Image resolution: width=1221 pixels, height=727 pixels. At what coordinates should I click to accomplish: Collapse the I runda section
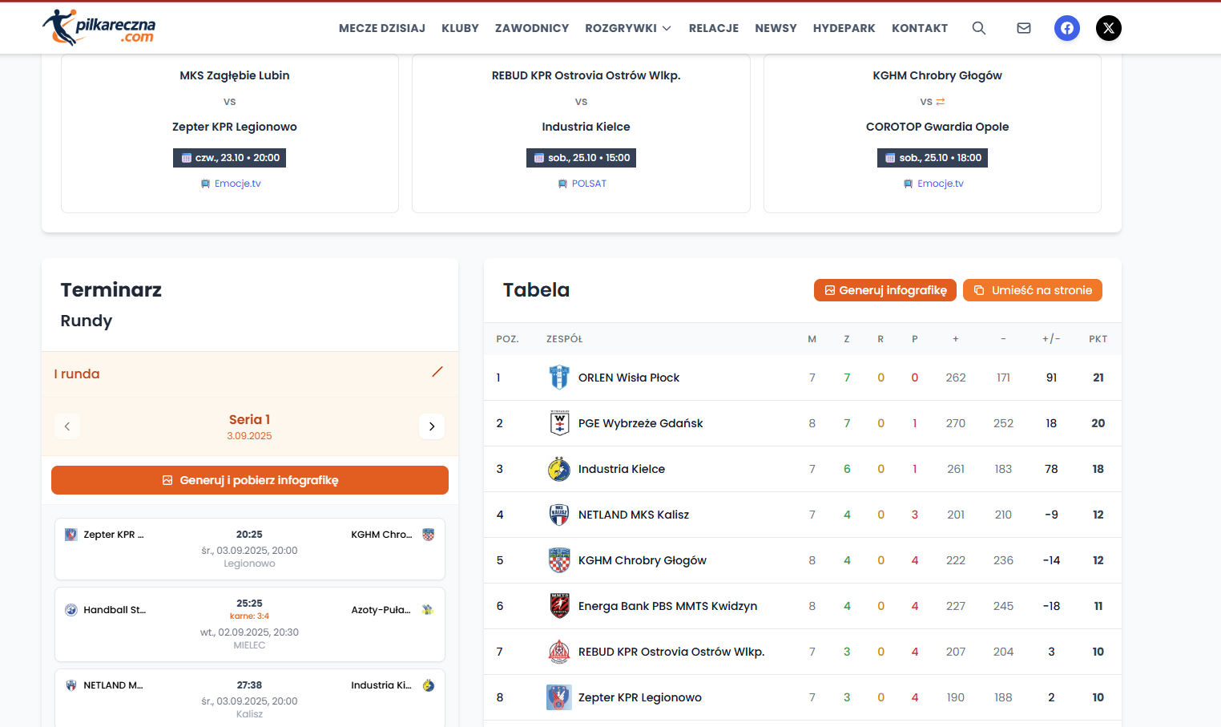click(437, 373)
